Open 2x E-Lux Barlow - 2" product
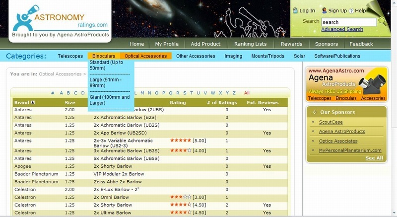This screenshot has height=217, width=397. coord(116,189)
